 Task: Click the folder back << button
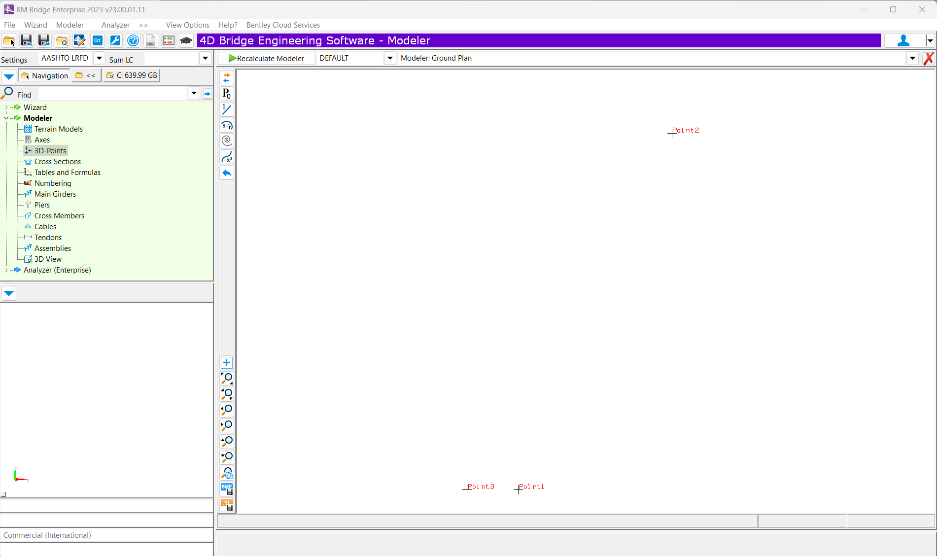click(x=86, y=75)
